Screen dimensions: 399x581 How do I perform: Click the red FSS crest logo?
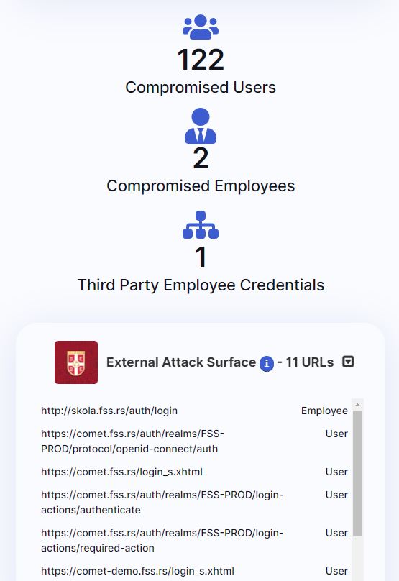tap(76, 362)
